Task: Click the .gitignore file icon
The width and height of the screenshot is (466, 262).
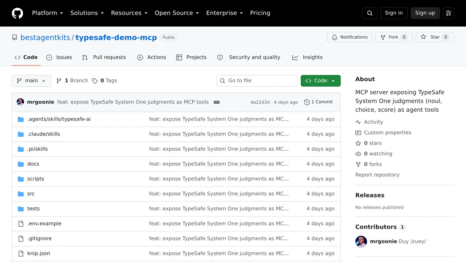Action: tap(21, 239)
